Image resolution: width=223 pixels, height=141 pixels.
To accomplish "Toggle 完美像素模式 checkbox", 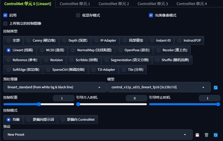I will coord(151,15).
